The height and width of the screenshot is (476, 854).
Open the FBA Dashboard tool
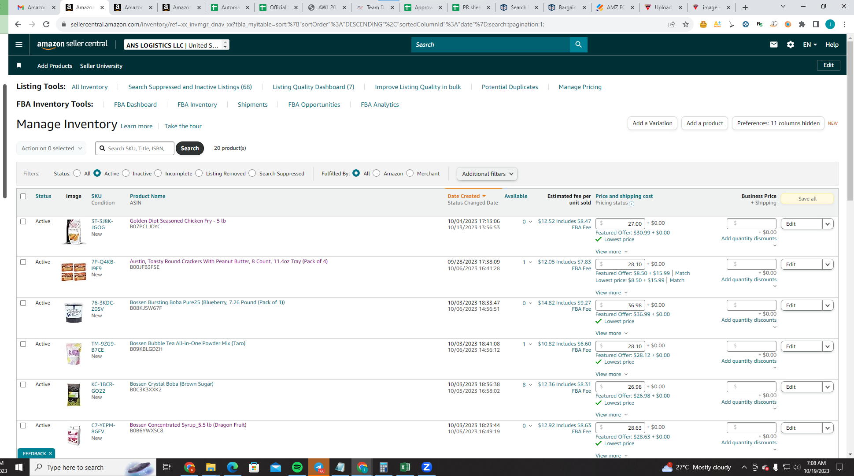(135, 104)
